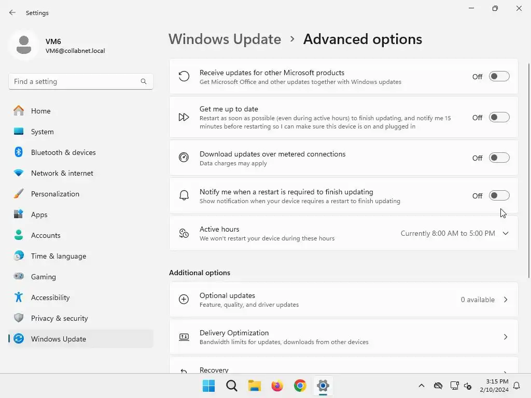Click the metered connections gauge icon
531x398 pixels.
184,158
